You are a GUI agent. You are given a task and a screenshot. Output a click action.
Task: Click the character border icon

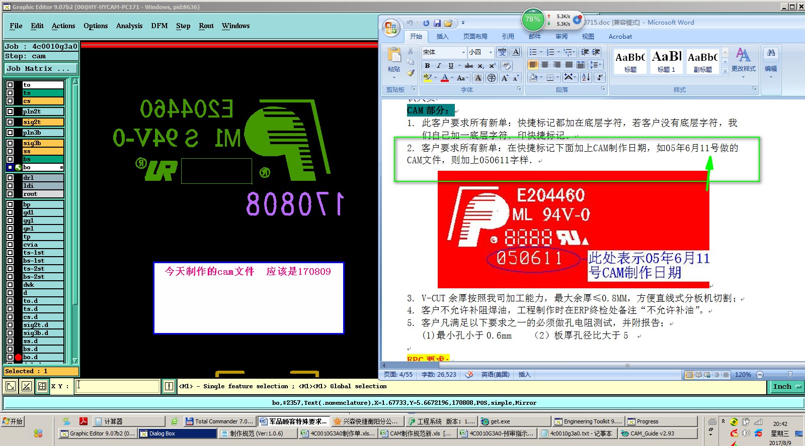click(x=516, y=52)
